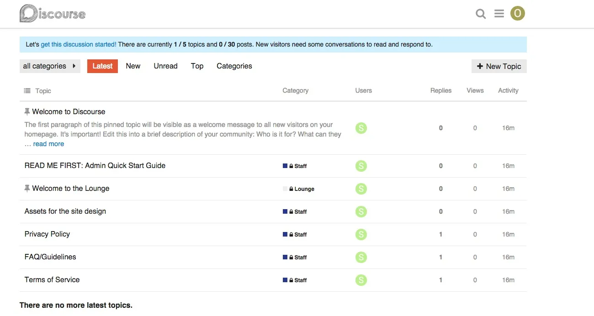Switch to the New tab
Screen dimensions: 594x316
[x=133, y=66]
